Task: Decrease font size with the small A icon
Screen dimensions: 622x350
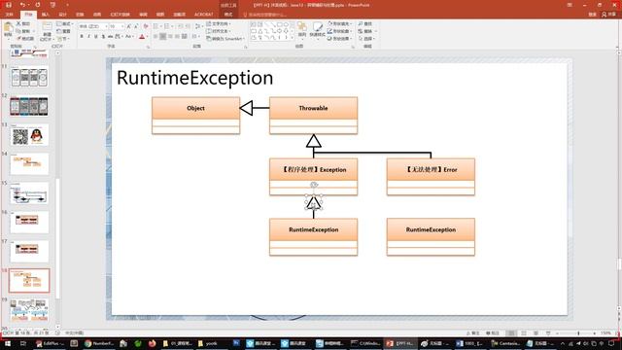Action: pos(136,26)
